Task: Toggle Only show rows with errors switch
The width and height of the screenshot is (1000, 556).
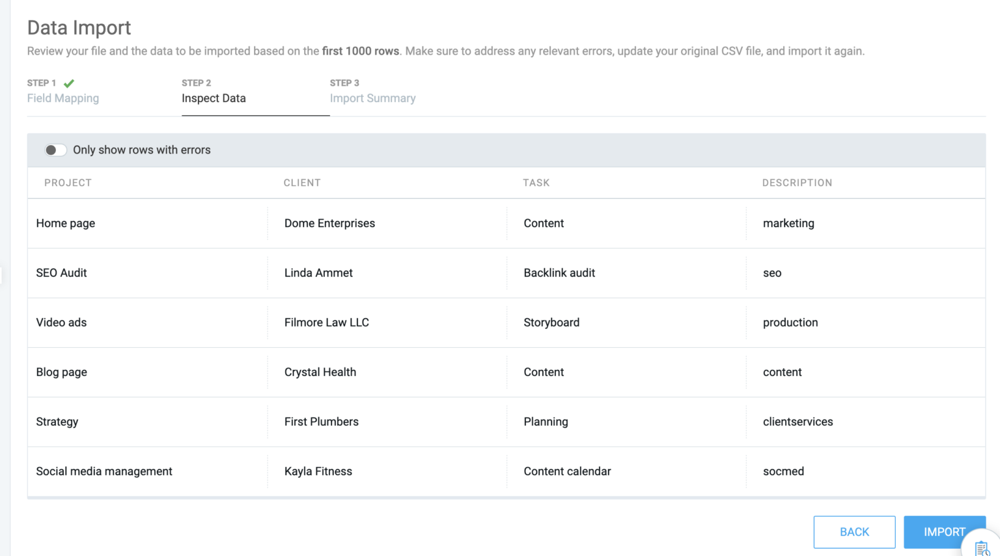Action: 55,150
